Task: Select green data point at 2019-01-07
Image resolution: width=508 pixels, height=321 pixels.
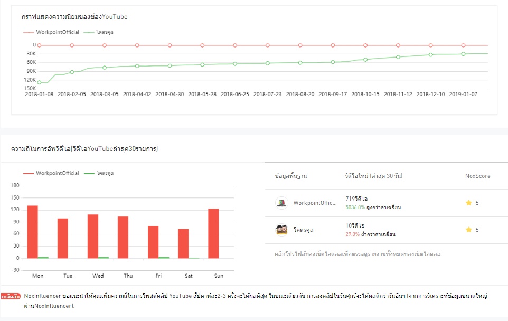Action: [463, 54]
